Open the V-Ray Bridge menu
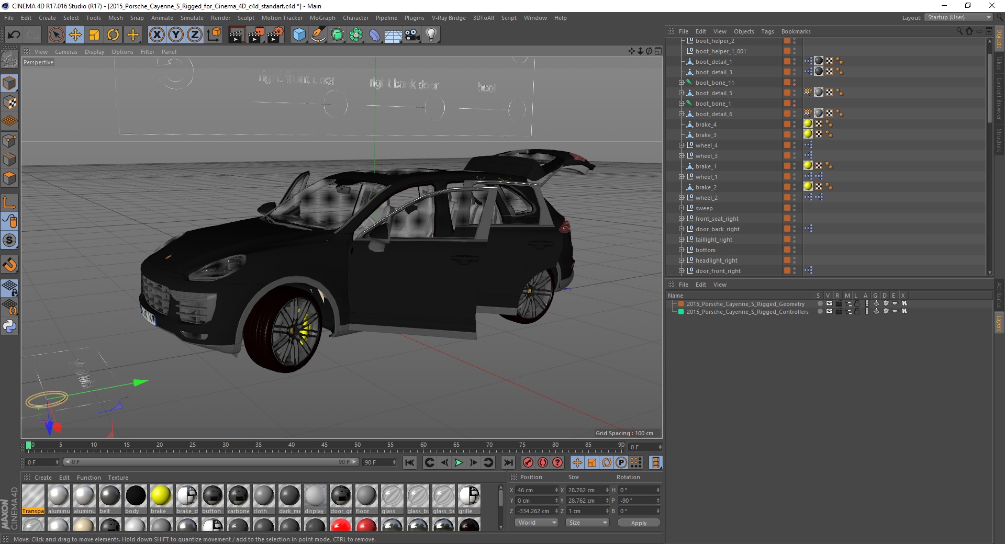1005x544 pixels. click(x=449, y=18)
